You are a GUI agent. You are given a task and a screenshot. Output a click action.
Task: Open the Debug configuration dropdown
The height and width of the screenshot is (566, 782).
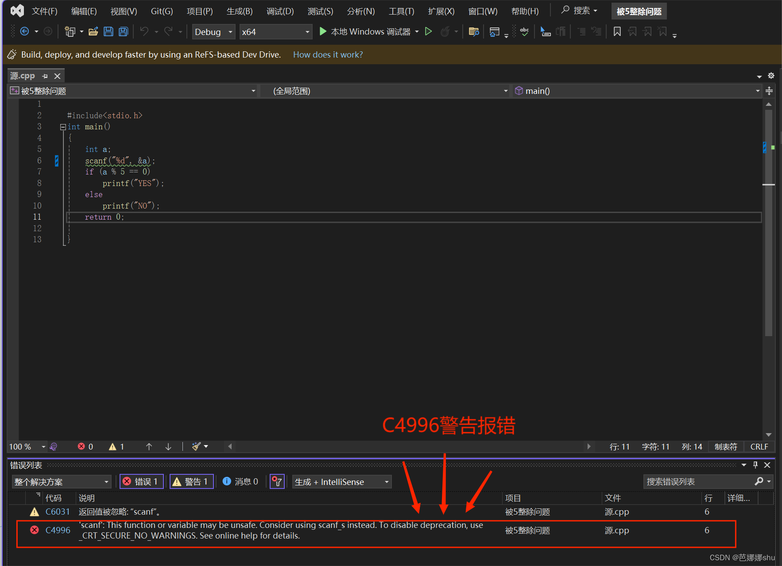coord(230,31)
